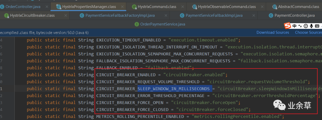Image resolution: width=322 pixels, height=120 pixels.
Task: Open soft keyboard icon on Sogou bar
Action: click(317, 26)
